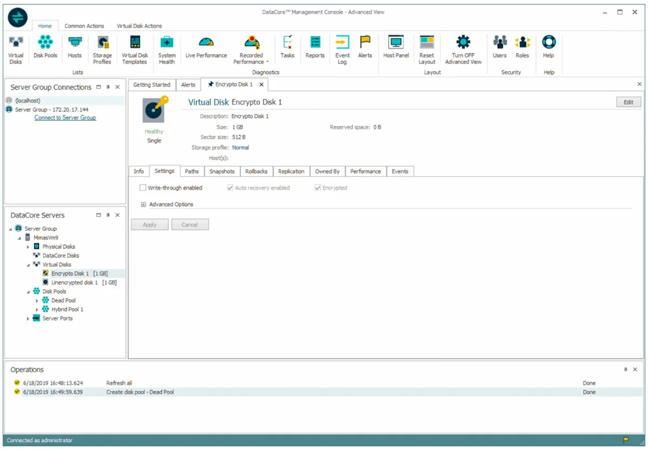
Task: Close the Encrypto Disk 1 tab
Action: pyautogui.click(x=261, y=85)
